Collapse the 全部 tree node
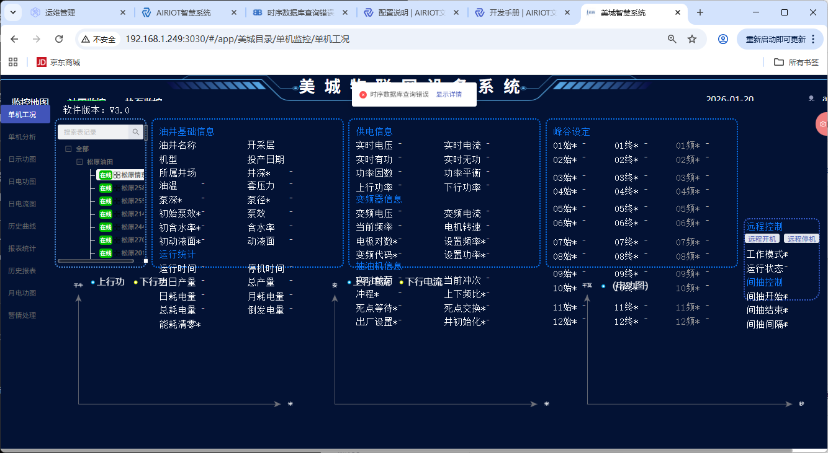This screenshot has height=453, width=828. click(68, 149)
